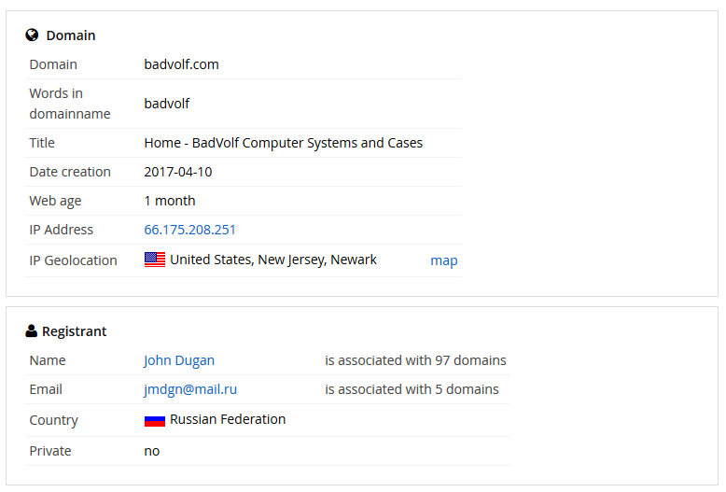Click the Russian Federation flag icon
The height and width of the screenshot is (492, 726).
coord(155,421)
